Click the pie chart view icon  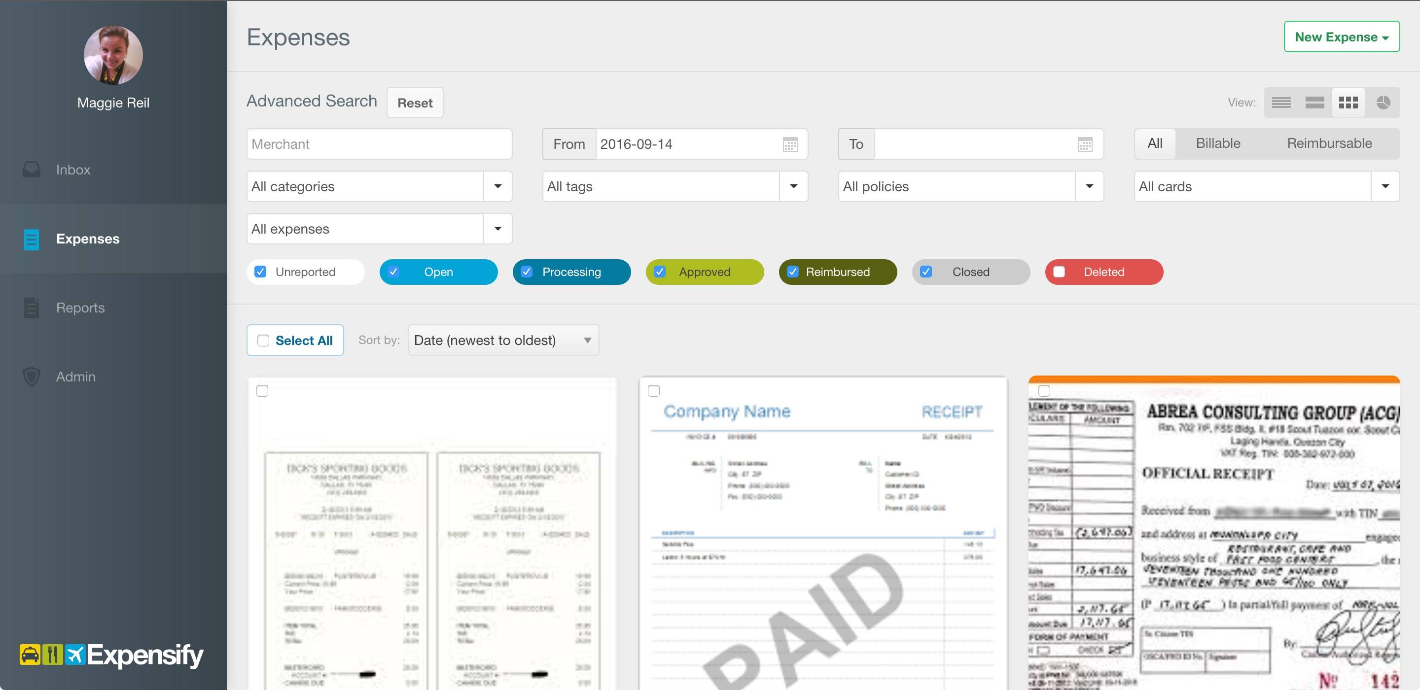[1384, 102]
